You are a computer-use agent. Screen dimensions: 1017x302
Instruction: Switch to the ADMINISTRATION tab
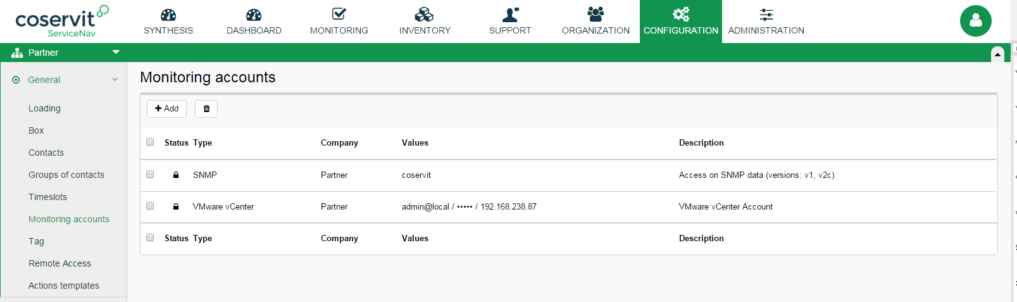766,22
